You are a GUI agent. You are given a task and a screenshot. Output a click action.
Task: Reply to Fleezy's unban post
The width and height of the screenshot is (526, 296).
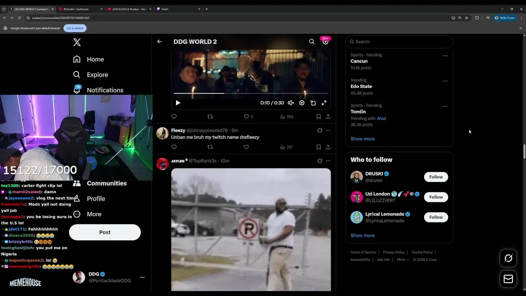174,147
